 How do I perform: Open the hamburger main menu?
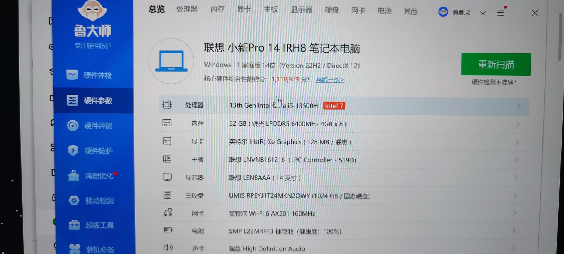tap(500, 12)
